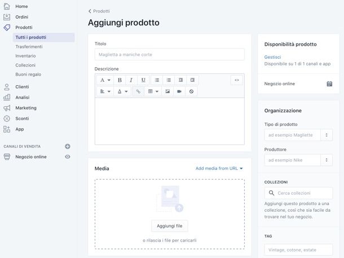
Task: Click the Home house icon
Action: click(7, 6)
